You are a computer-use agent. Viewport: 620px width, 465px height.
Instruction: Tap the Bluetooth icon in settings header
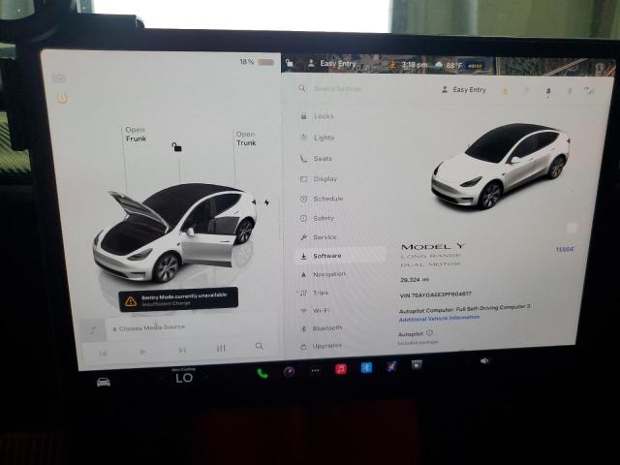click(570, 91)
